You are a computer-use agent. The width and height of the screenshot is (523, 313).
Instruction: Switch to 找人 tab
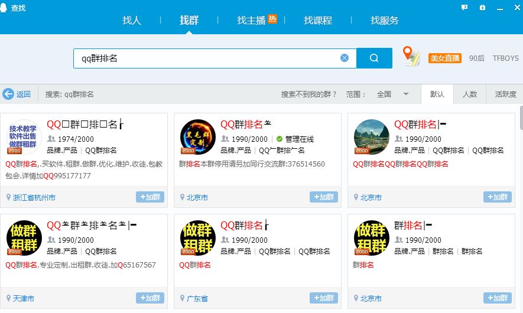tap(131, 20)
